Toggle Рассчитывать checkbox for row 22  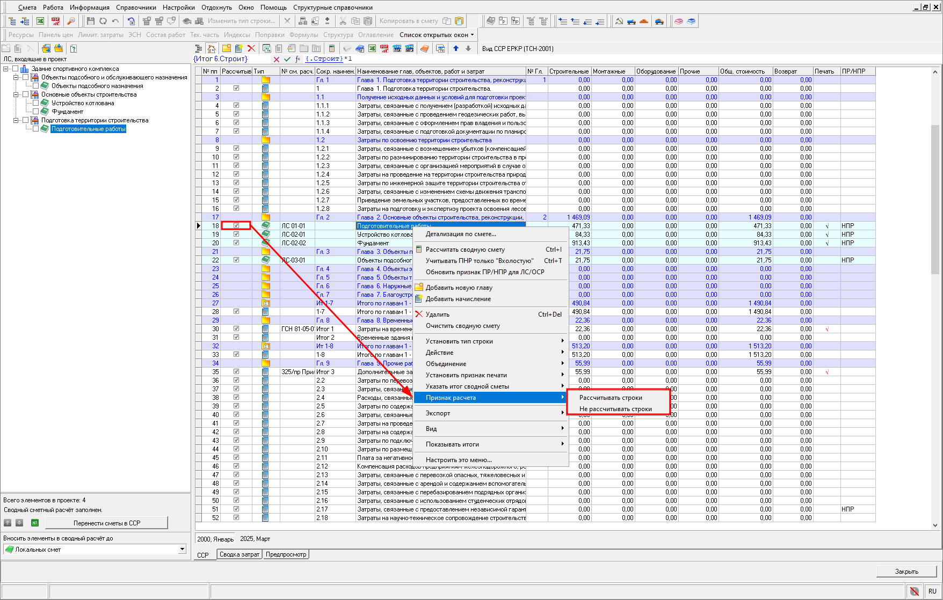236,260
